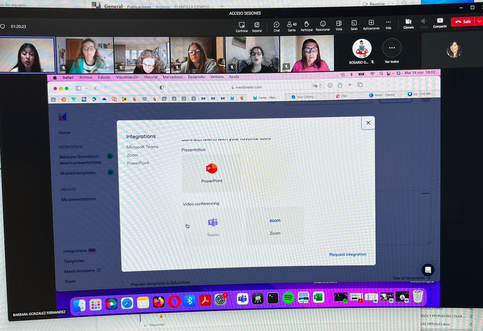Viewport: 483px width, 331px height.
Task: Expand the sidebar tab group dropdown arrow
Action: 86,88
